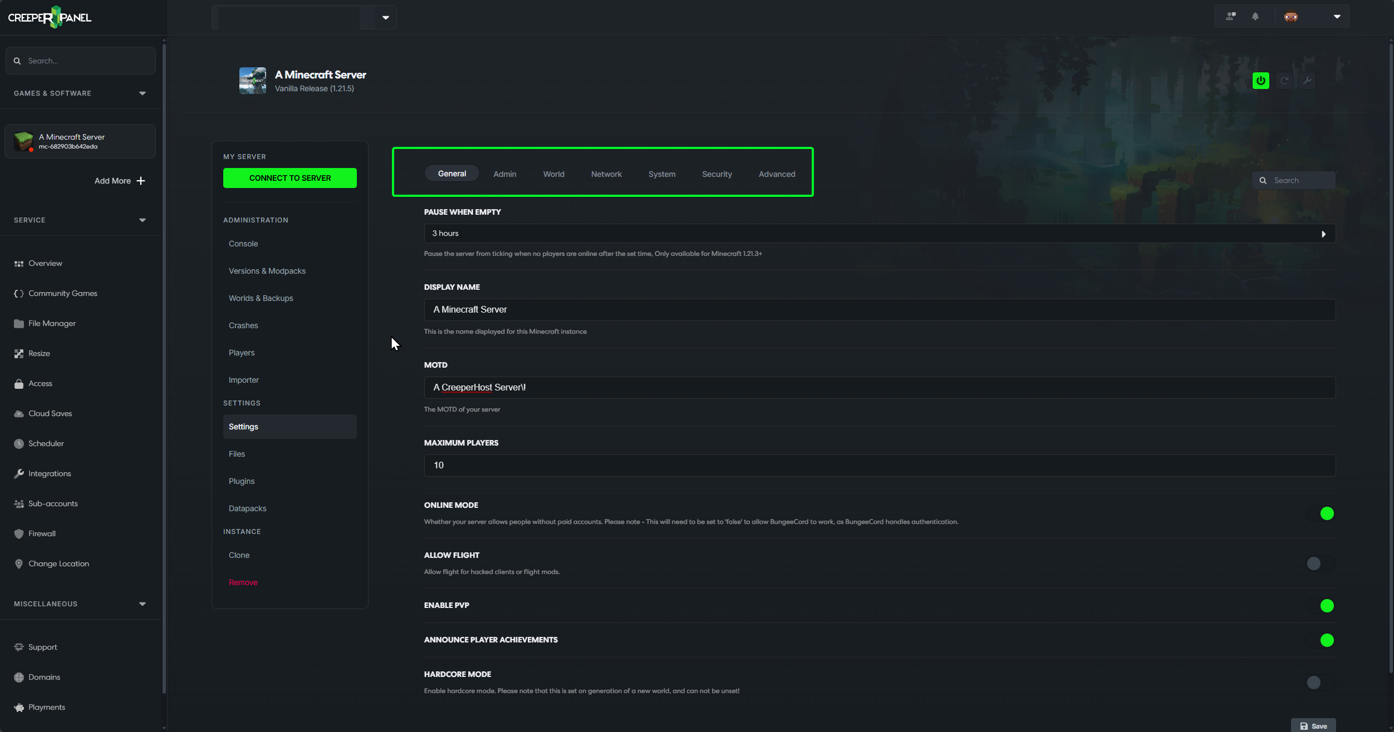The height and width of the screenshot is (732, 1394).
Task: Open the Network settings tab
Action: [x=606, y=174]
